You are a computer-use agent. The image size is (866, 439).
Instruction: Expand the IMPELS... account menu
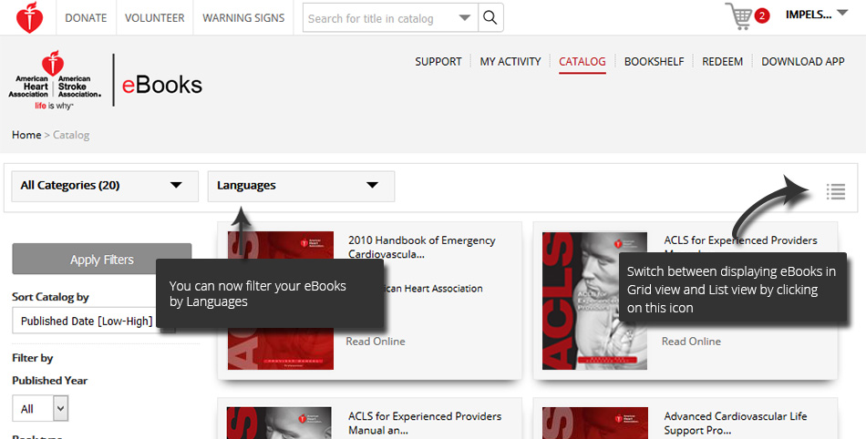[x=816, y=15]
